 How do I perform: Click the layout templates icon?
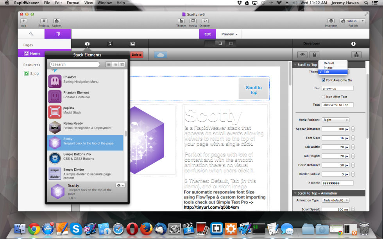point(110,44)
